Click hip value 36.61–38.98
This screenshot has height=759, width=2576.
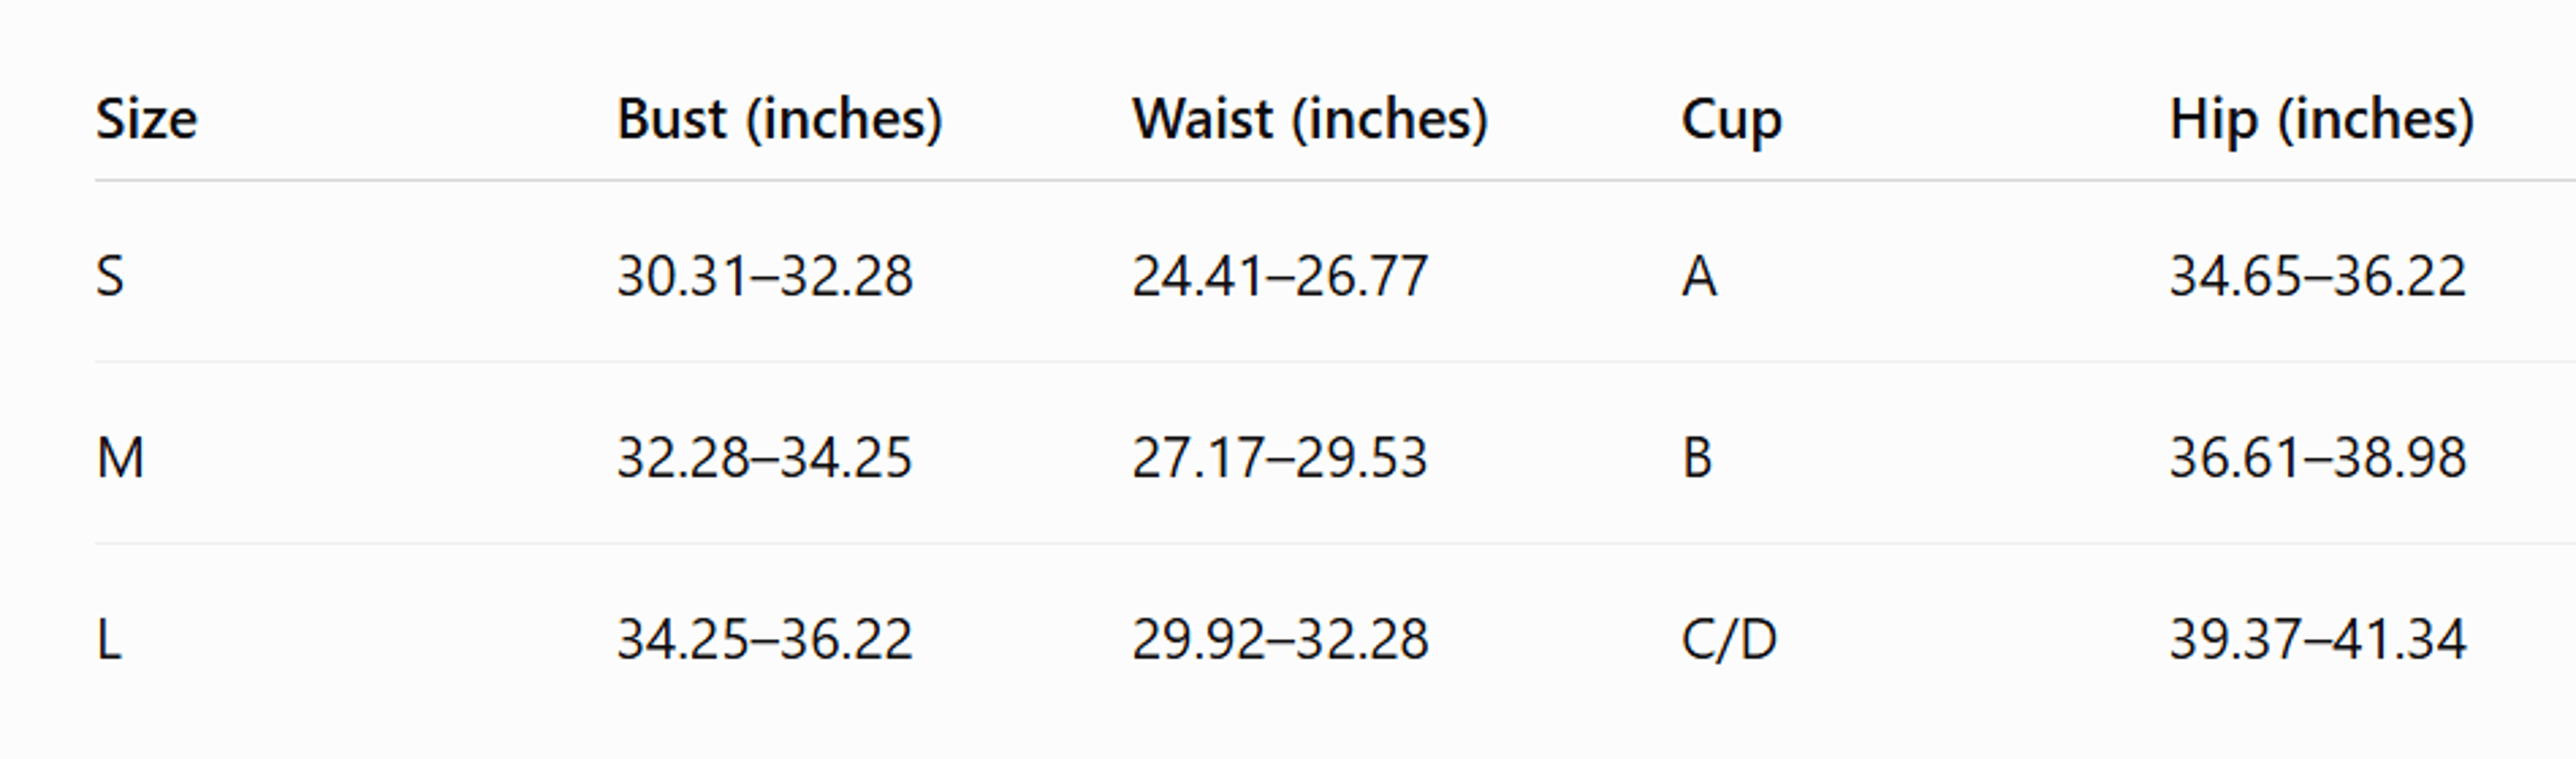(2317, 458)
